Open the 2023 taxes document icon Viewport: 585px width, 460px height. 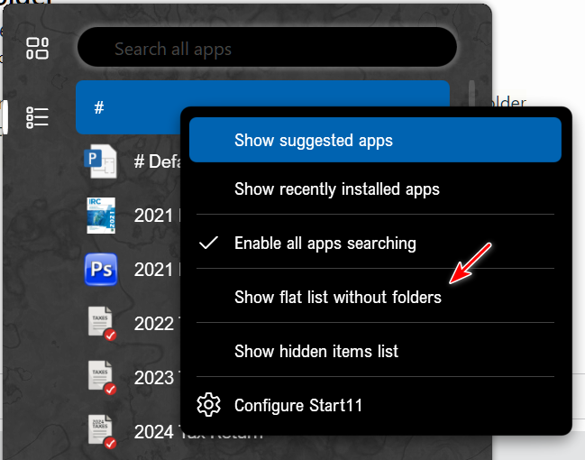pos(101,377)
